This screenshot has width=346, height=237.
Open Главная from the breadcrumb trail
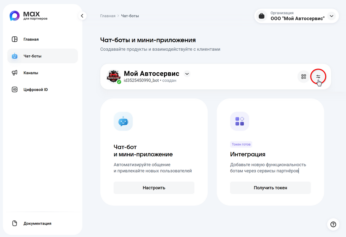coord(108,16)
